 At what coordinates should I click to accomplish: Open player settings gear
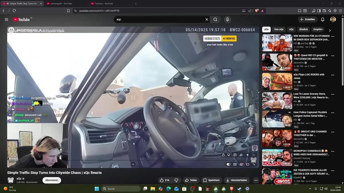pos(241,164)
